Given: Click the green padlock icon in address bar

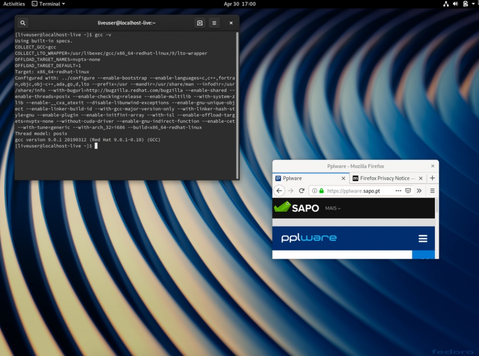Looking at the screenshot, I should [321, 191].
